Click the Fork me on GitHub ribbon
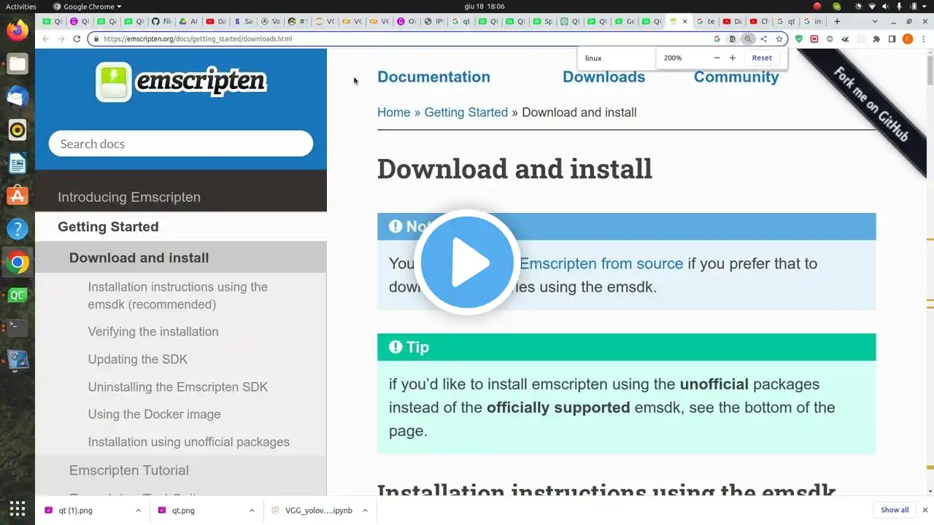Viewport: 934px width, 525px height. click(871, 104)
